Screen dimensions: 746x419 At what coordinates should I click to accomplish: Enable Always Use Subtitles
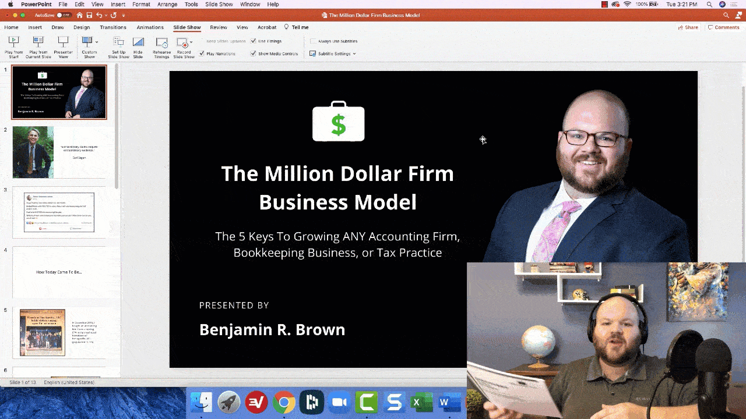tap(313, 41)
